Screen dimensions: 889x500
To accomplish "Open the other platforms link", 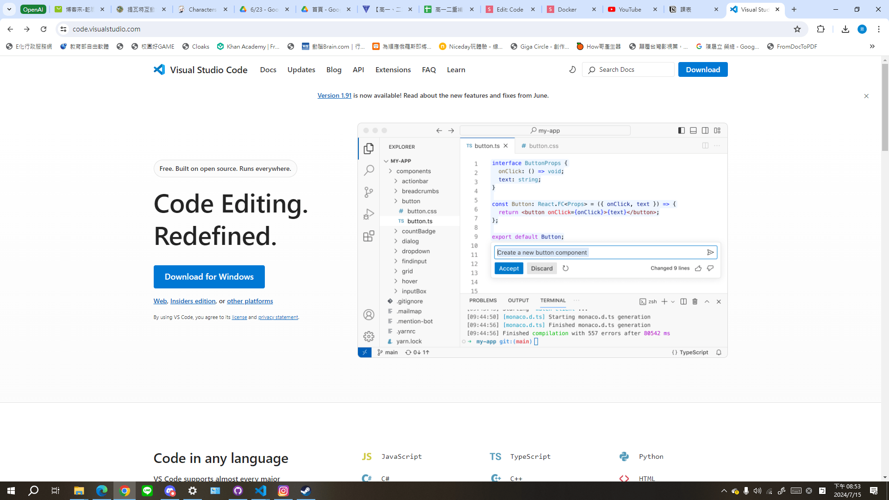I will [250, 301].
